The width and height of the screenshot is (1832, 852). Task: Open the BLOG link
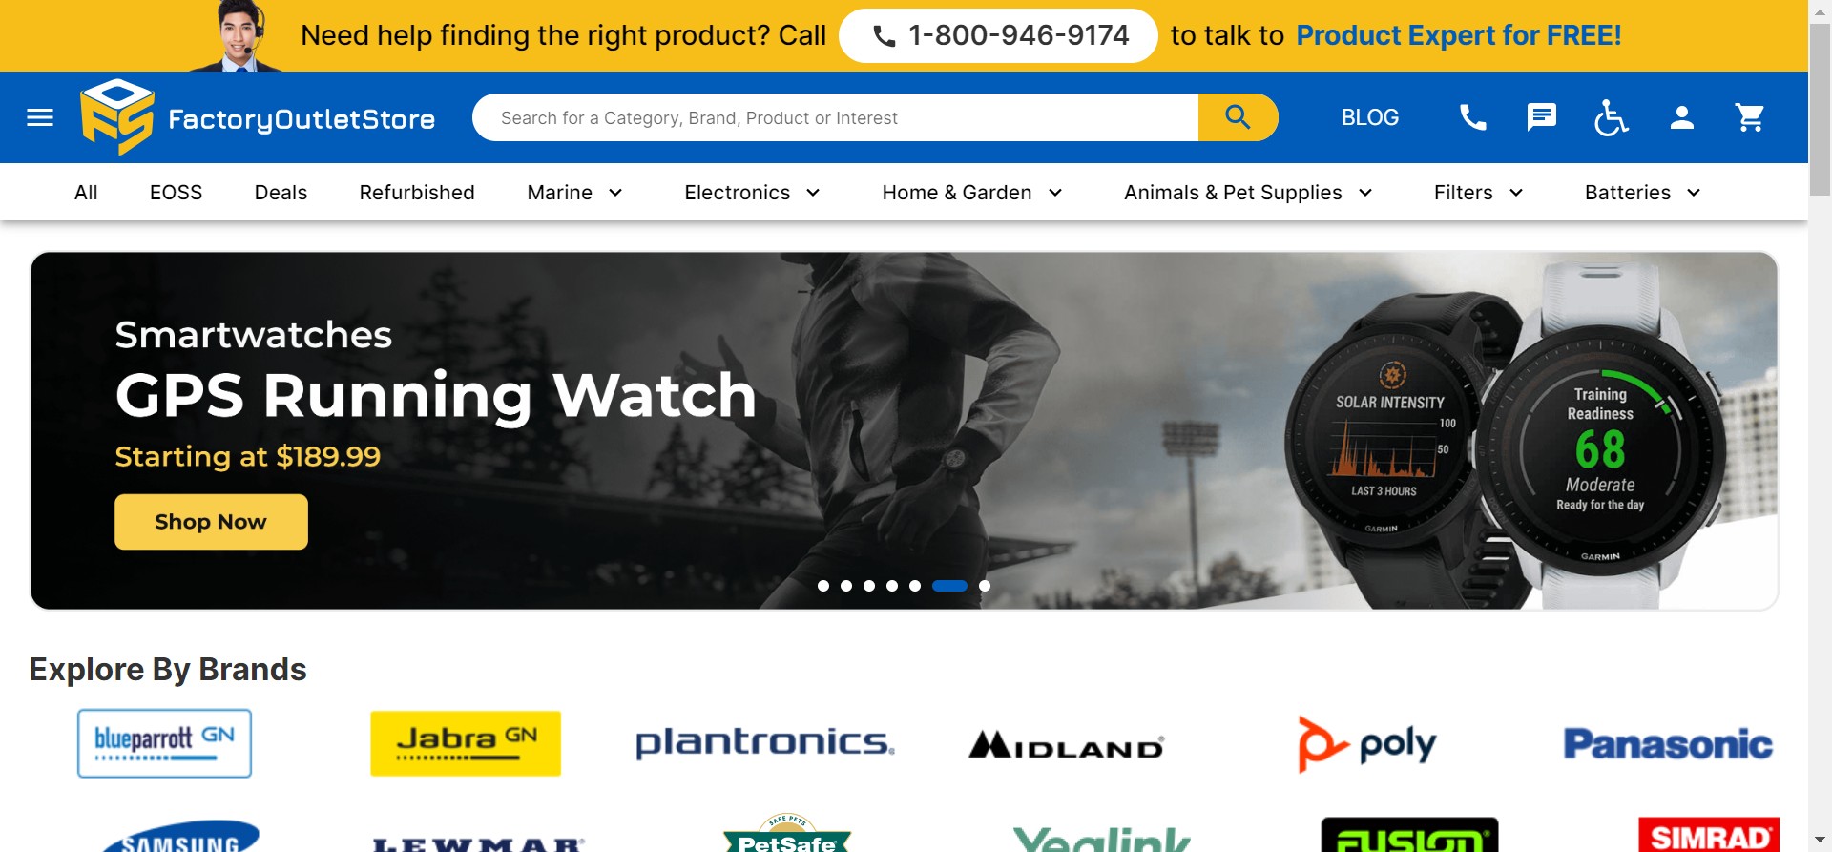[1370, 117]
